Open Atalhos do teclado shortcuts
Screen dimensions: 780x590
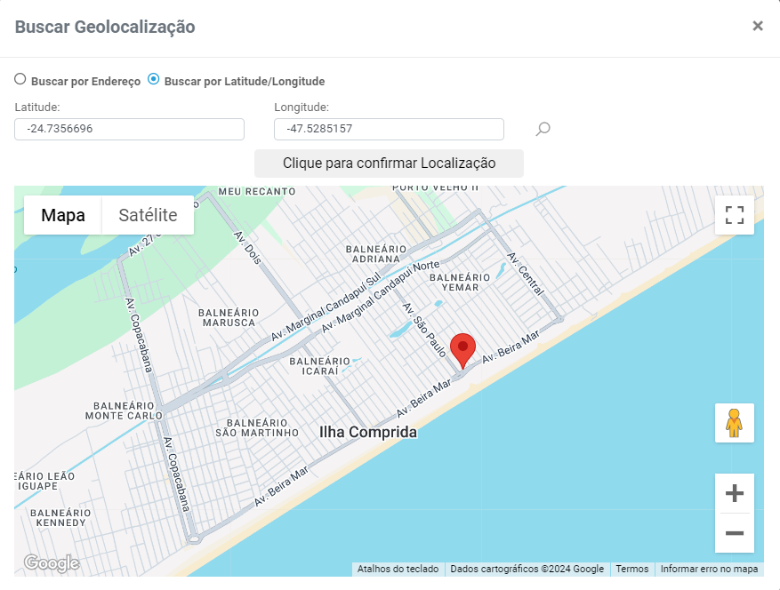click(x=398, y=569)
